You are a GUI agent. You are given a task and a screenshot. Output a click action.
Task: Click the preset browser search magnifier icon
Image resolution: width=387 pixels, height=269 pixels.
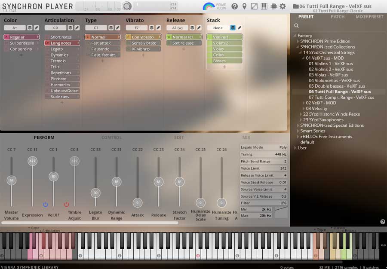pyautogui.click(x=296, y=26)
